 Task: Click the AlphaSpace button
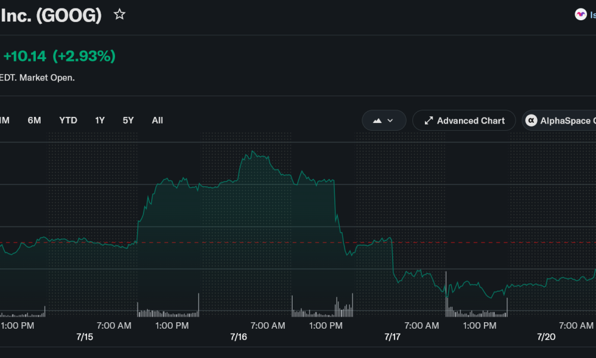click(x=559, y=121)
